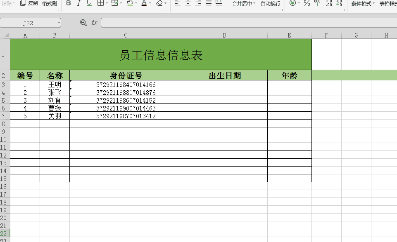Viewport: 397px width, 242px height.
Task: Apply cell borders with the grid icon
Action: tap(100, 3)
